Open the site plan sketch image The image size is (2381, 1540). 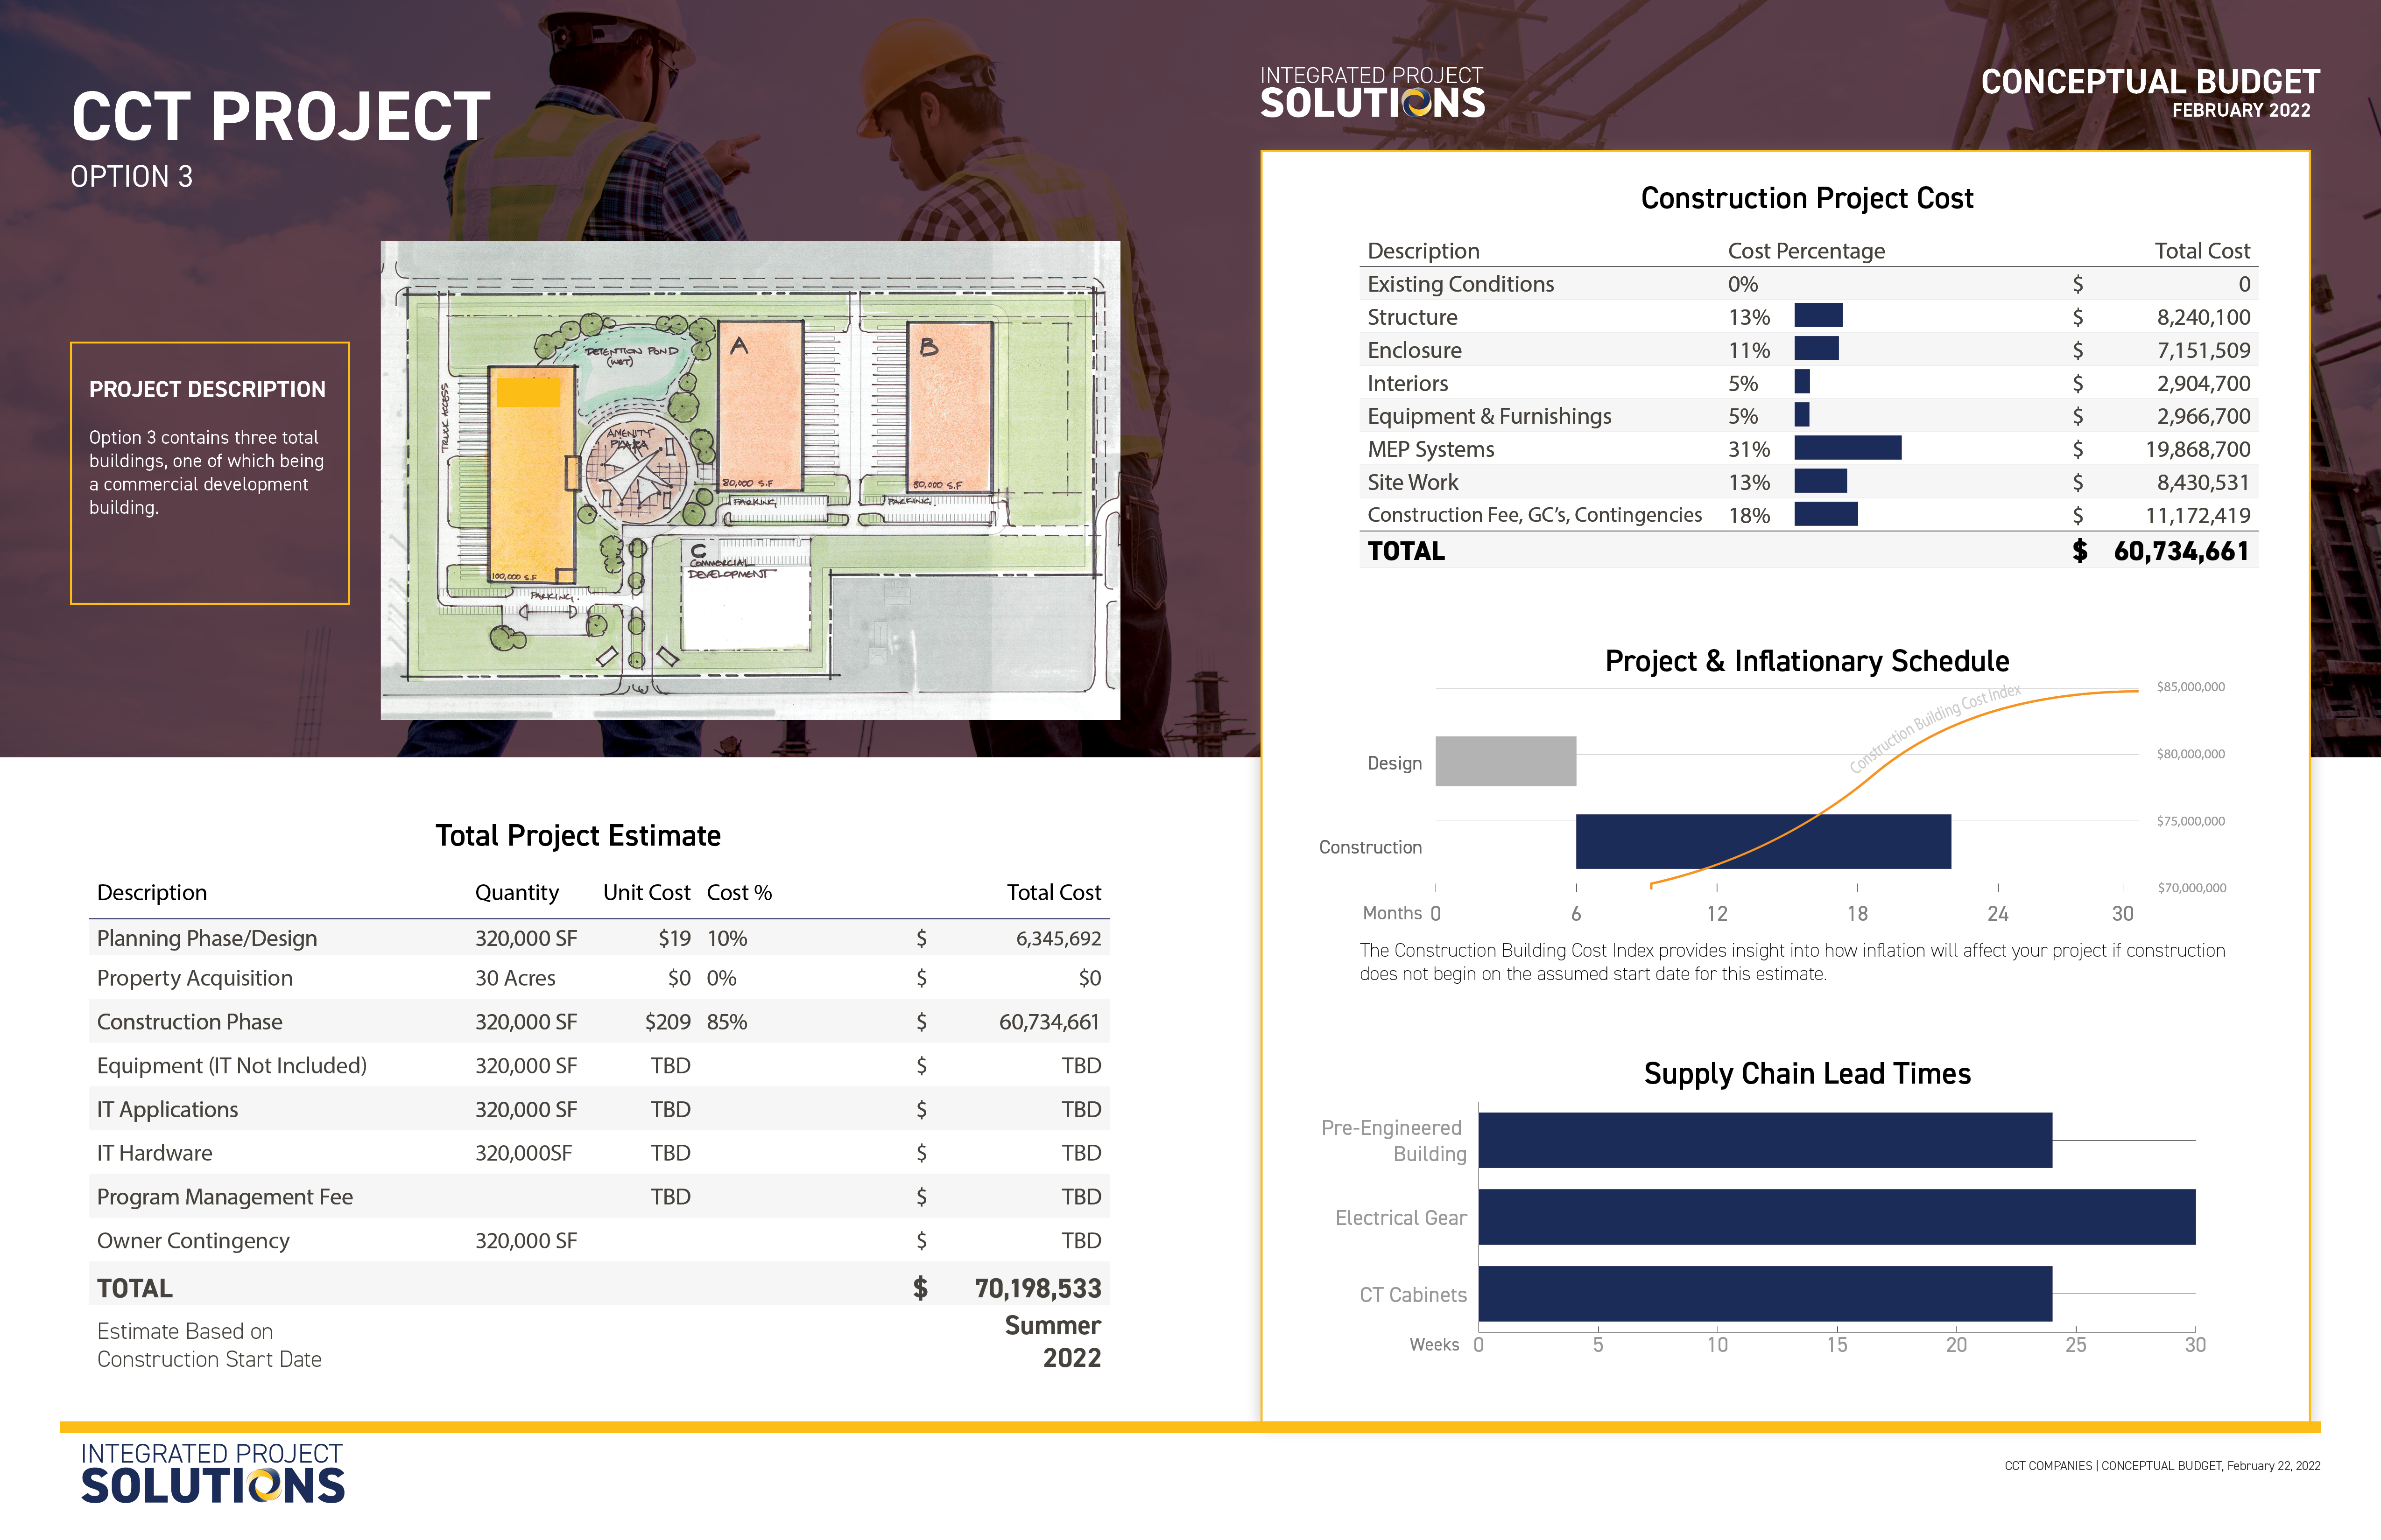pyautogui.click(x=750, y=480)
